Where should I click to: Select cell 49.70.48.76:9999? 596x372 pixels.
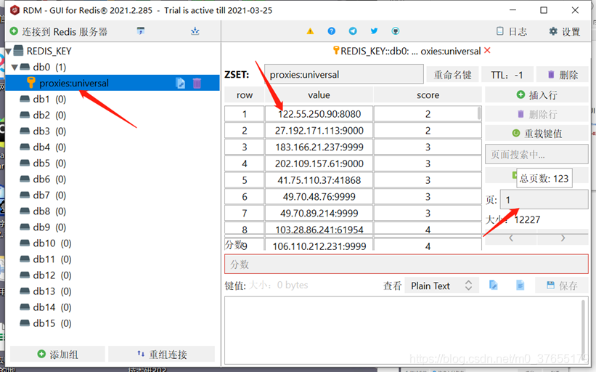[x=319, y=197]
